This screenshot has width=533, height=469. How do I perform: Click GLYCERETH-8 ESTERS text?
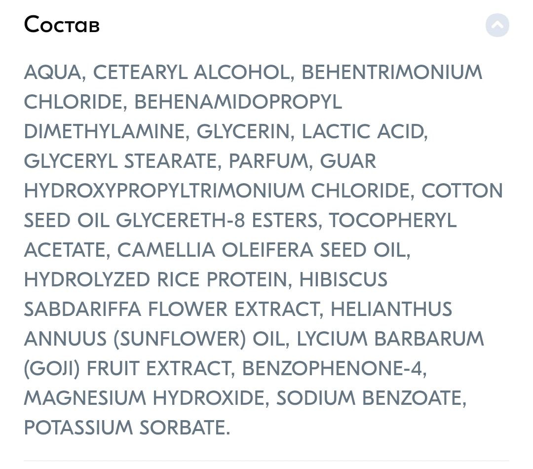pos(217,220)
